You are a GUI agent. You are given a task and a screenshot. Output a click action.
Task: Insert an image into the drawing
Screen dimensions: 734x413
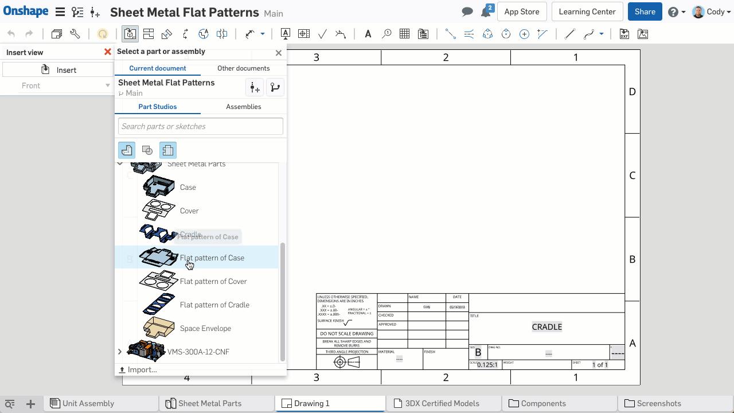click(x=642, y=34)
